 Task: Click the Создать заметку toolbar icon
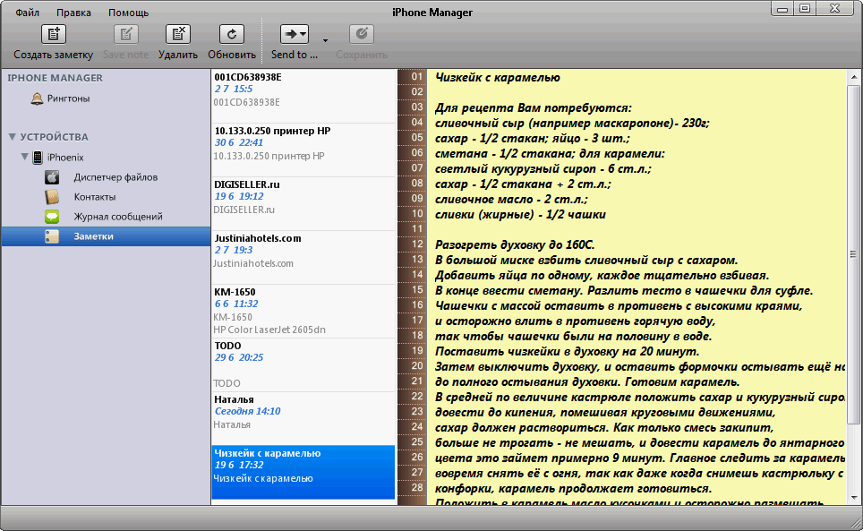[53, 35]
